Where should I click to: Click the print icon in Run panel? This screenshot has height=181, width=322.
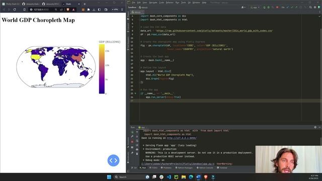tap(137, 149)
